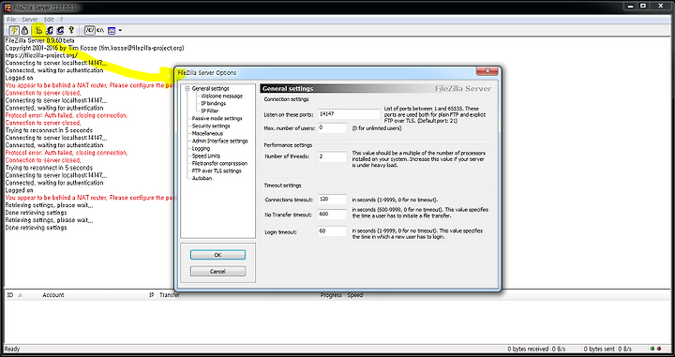Open Miscellaneous settings page
Image resolution: width=675 pixels, height=357 pixels.
click(207, 133)
